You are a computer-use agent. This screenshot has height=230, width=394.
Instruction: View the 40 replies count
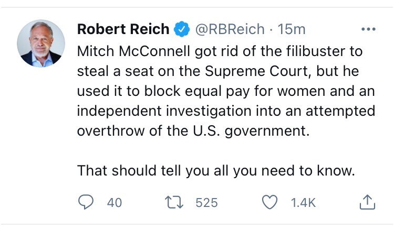pyautogui.click(x=114, y=202)
